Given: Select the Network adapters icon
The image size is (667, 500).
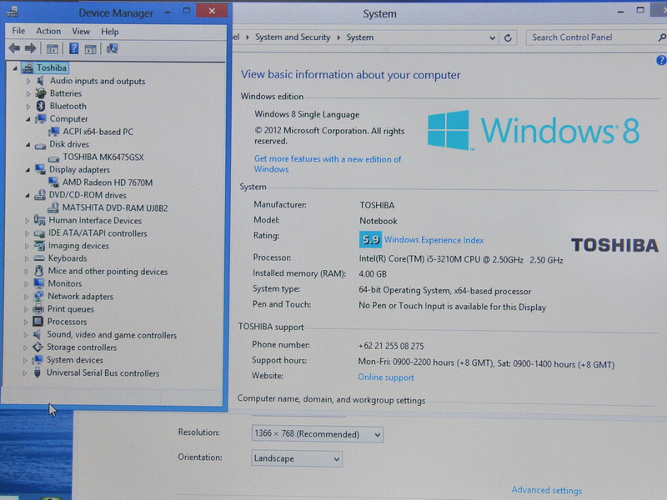Looking at the screenshot, I should [x=38, y=296].
